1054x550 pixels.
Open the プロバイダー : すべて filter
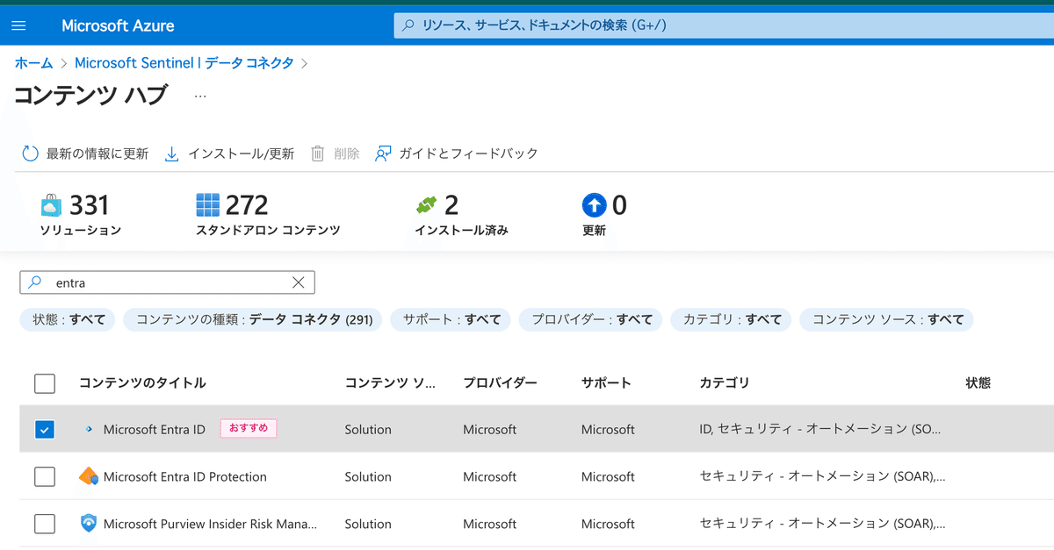592,320
